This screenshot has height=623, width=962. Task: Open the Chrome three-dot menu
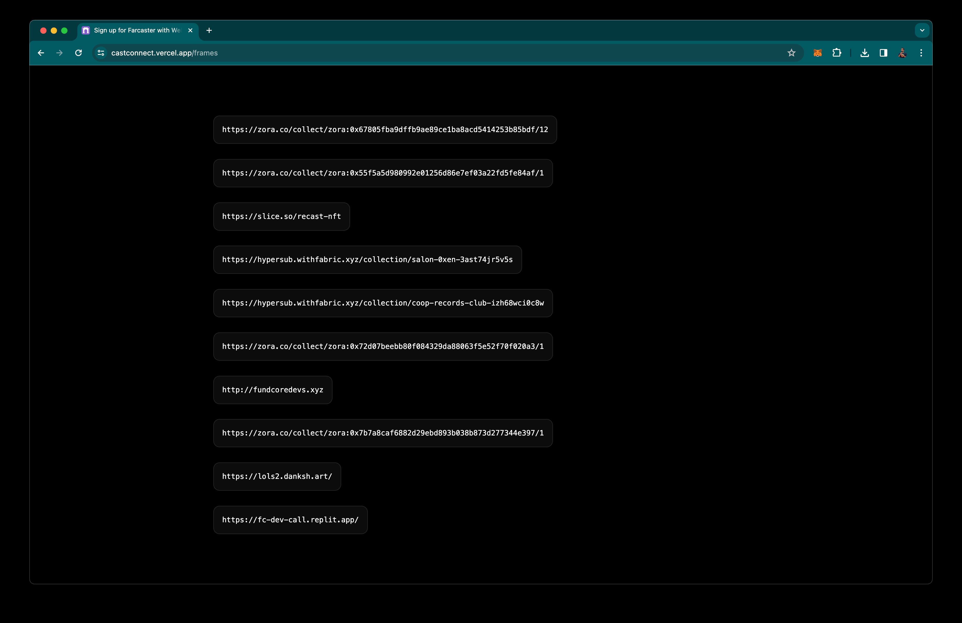[x=921, y=53]
